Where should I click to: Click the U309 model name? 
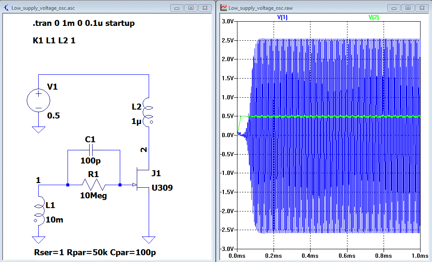[x=162, y=188]
